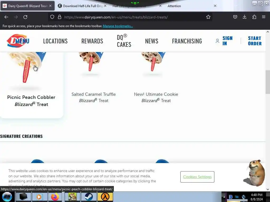Open the Manage bookmarks link
Screen dimensions: 270x202
(118, 26)
